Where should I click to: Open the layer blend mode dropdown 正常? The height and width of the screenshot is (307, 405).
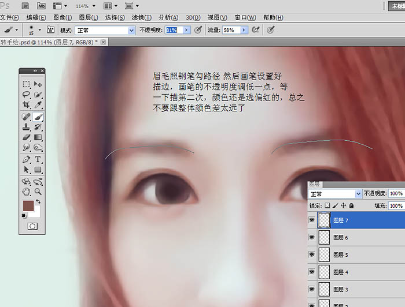[335, 194]
